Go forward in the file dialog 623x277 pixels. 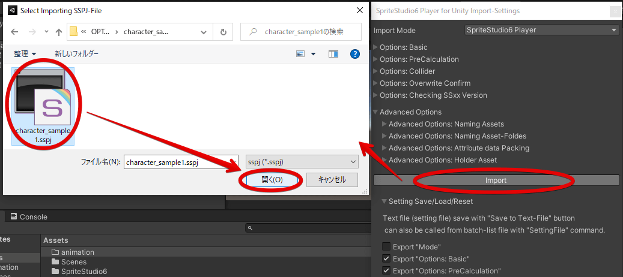click(33, 32)
